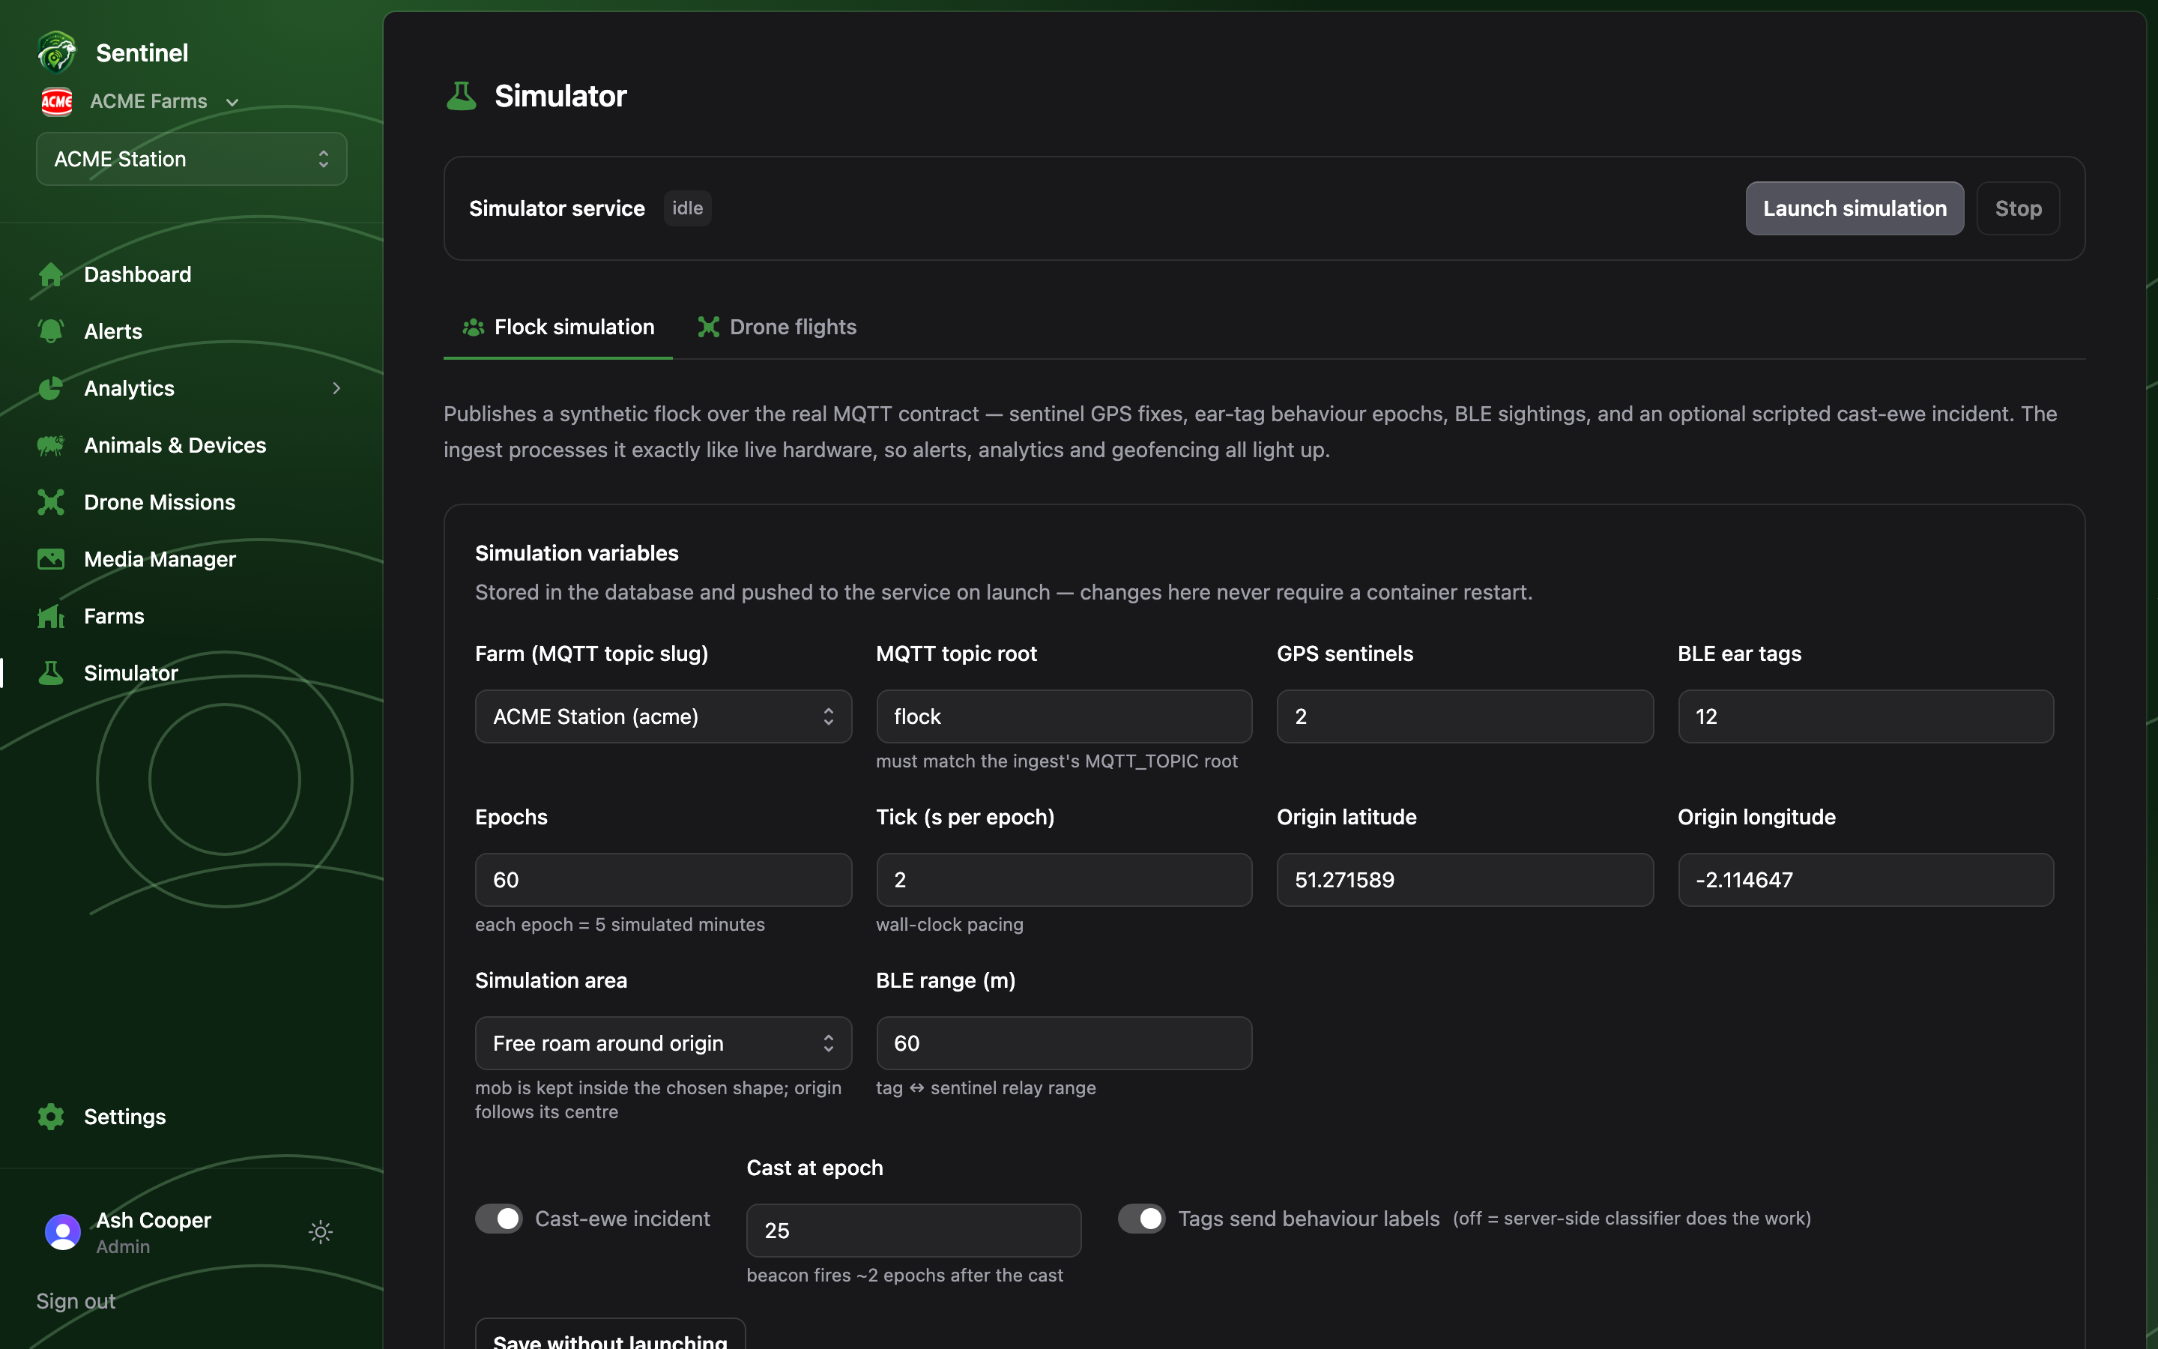This screenshot has height=1349, width=2158.
Task: Click the ACME Farms red logo
Action: click(57, 102)
